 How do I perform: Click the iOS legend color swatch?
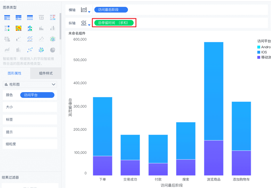click(259, 52)
